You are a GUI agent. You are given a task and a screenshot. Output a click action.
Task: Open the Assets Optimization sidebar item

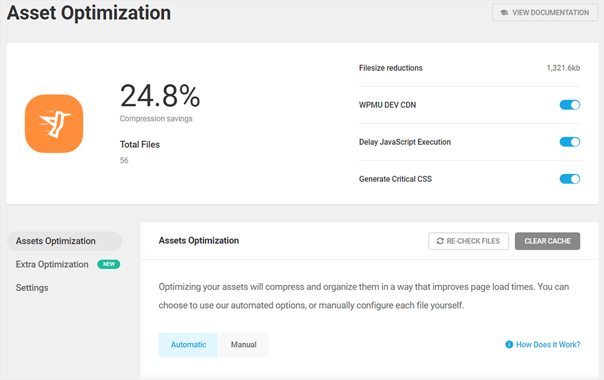tap(65, 241)
